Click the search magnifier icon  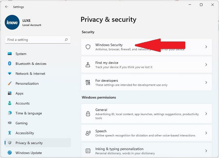(x=66, y=40)
